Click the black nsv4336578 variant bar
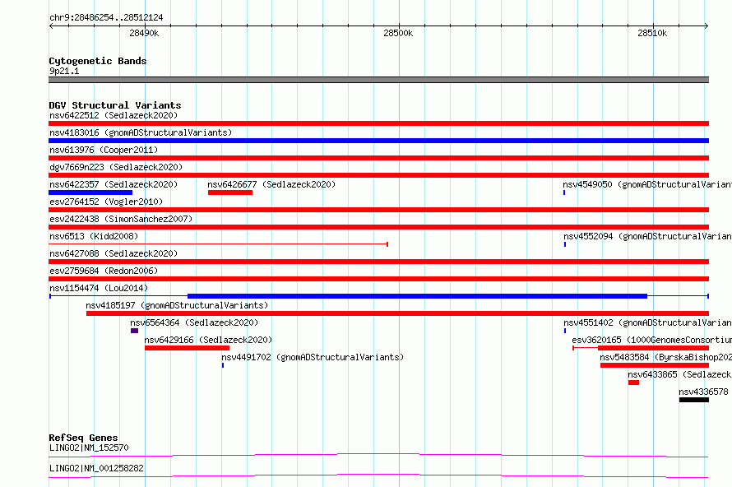The image size is (732, 487). (693, 400)
